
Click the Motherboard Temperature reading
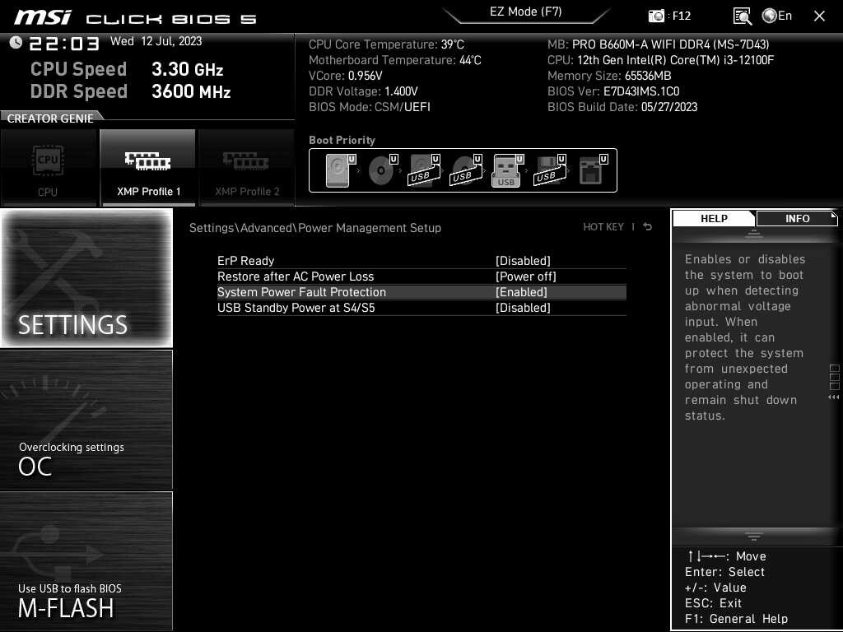pos(394,60)
